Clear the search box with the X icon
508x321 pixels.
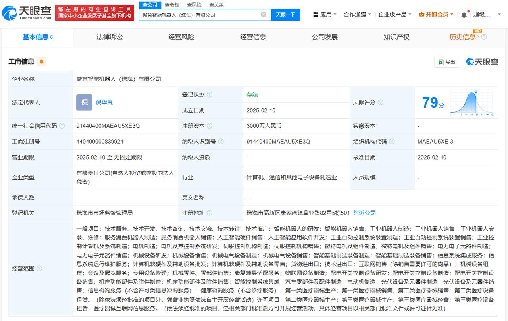pos(264,15)
